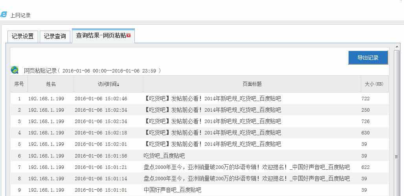Click the globe icon next to 网页粘贴记录
The width and height of the screenshot is (404, 196).
tap(15, 70)
